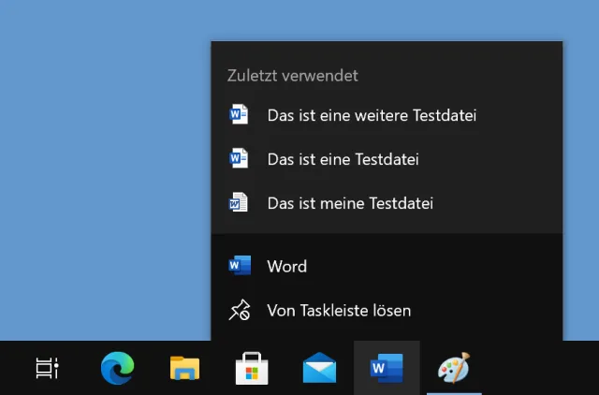
Task: Click Word app icon in jump list
Action: tap(240, 266)
